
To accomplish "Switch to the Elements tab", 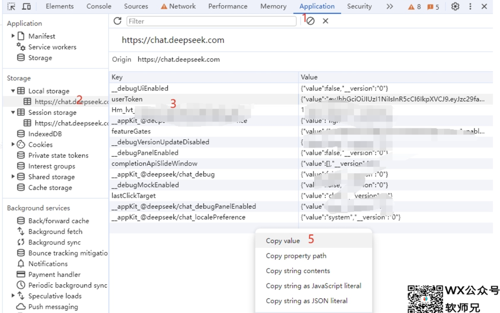I will (60, 6).
